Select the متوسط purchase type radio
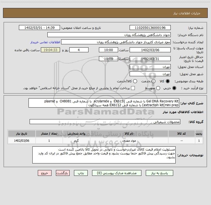The height and width of the screenshot is (205, 211). click(158, 88)
